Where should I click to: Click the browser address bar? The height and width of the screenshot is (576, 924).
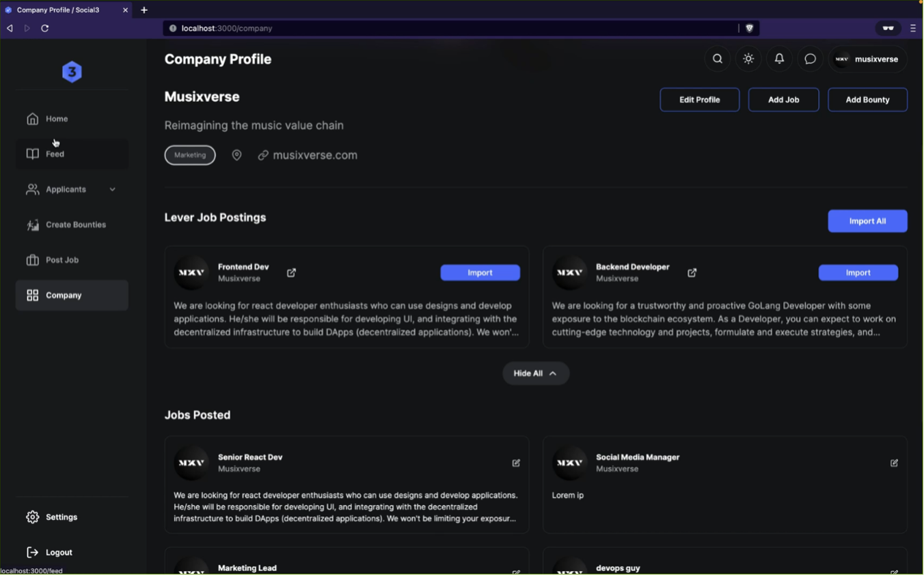click(451, 29)
